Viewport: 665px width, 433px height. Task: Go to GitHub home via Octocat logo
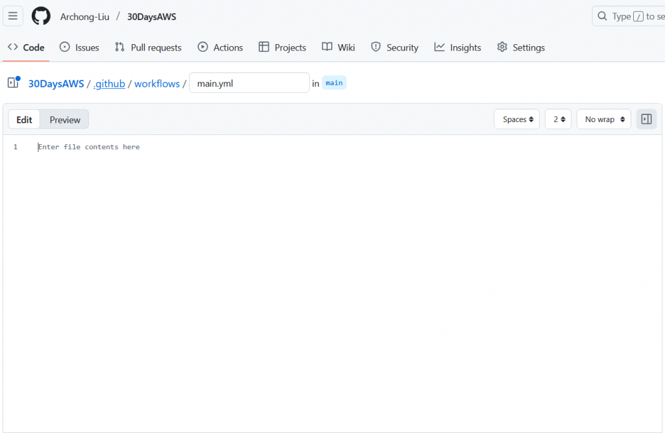click(41, 16)
